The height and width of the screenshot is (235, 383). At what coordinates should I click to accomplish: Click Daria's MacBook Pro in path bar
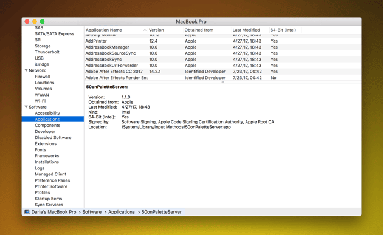(53, 212)
